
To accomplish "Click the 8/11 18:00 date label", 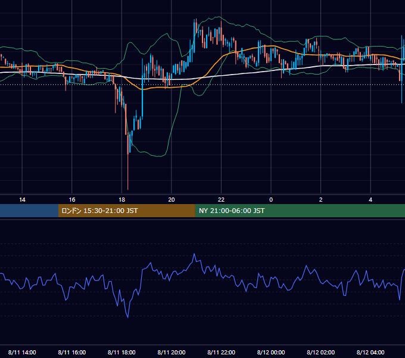I will tap(121, 352).
